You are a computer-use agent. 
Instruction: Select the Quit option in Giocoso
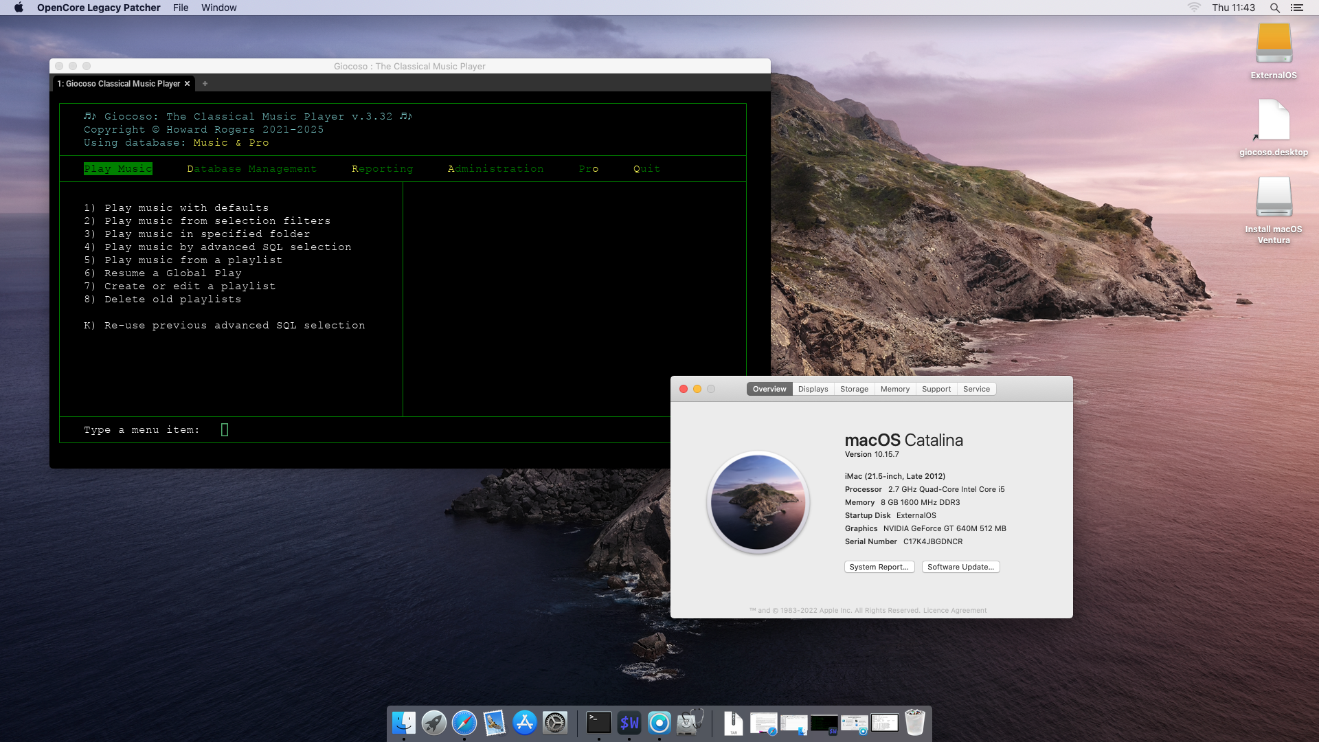coord(646,168)
